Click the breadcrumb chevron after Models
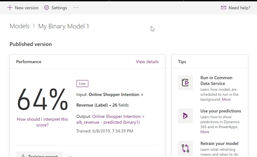This screenshot has width=257, height=157. pyautogui.click(x=34, y=26)
